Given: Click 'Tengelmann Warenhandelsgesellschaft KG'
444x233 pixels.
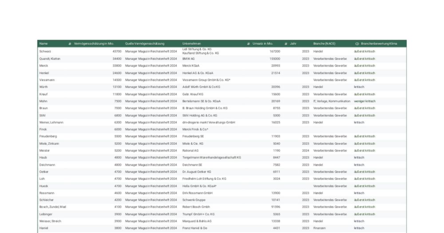Looking at the screenshot, I should 211,158.
